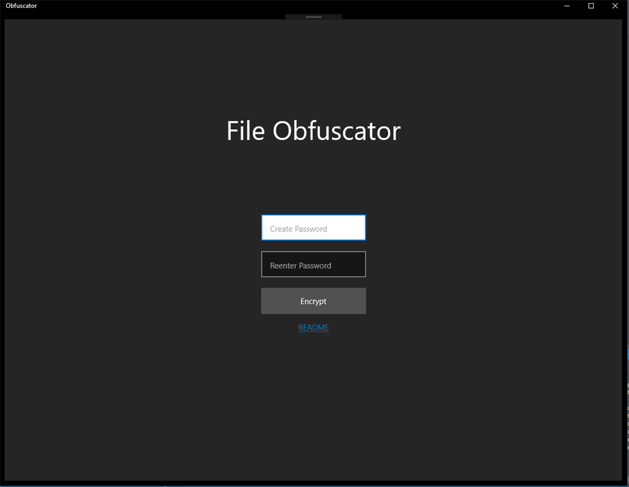Screen dimensions: 629x487
Task: Hit Encrypt to start encryption
Action: (x=313, y=301)
